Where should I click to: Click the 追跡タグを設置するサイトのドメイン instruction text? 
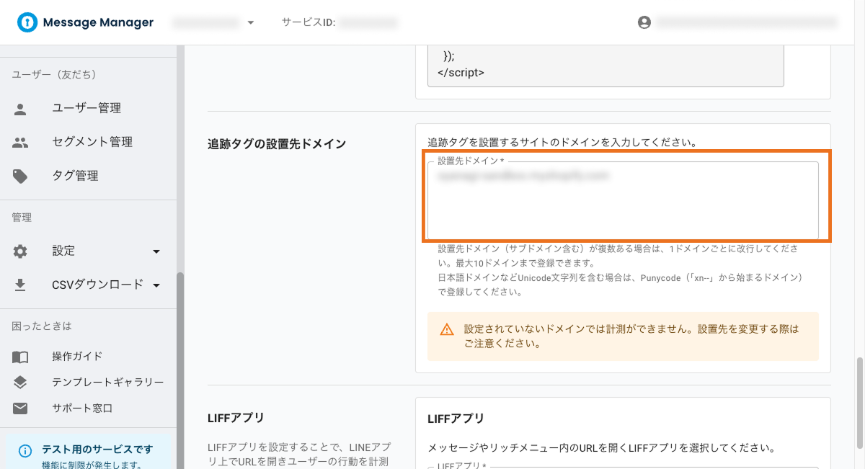point(562,142)
